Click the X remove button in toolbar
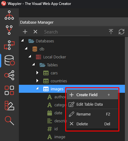 [35, 32]
